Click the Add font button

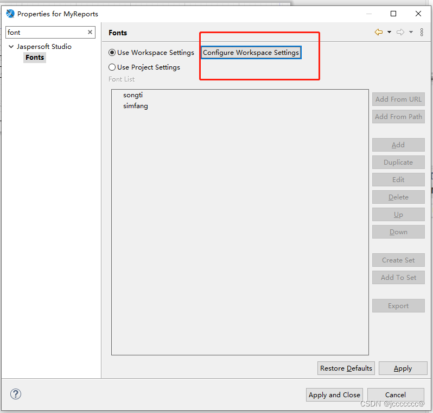[x=398, y=145]
